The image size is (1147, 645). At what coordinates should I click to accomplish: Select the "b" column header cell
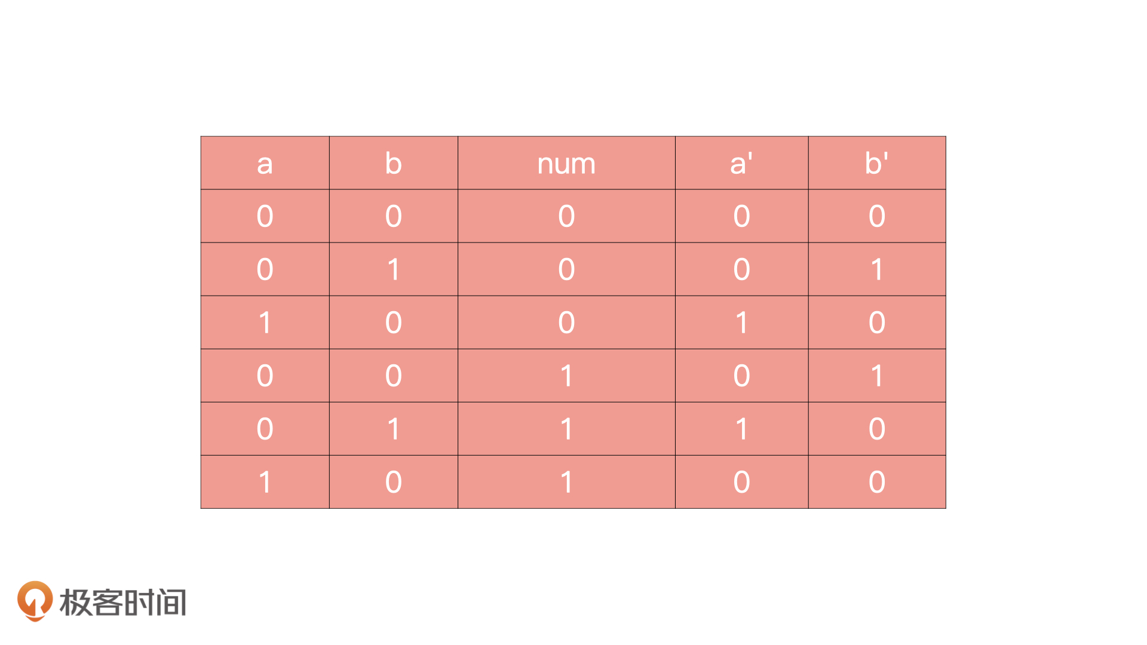pos(393,163)
